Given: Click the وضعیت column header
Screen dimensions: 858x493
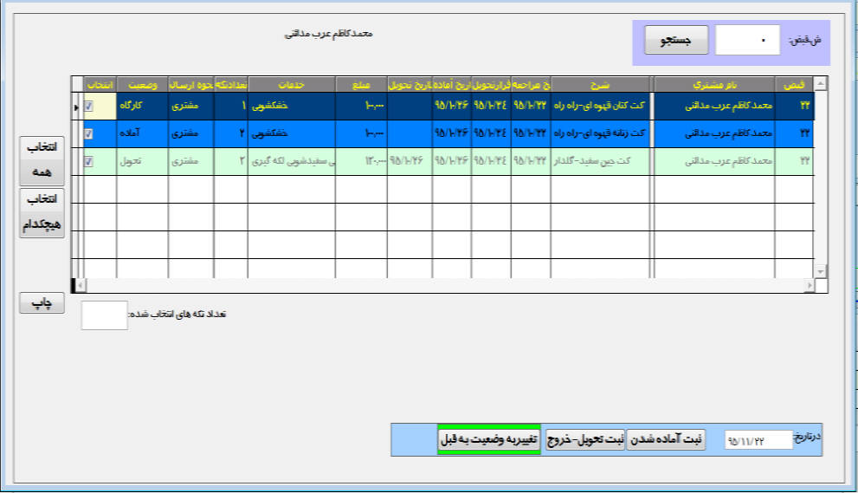Looking at the screenshot, I should point(142,85).
